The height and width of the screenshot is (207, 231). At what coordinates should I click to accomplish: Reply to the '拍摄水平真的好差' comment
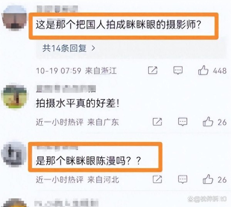[182, 122]
